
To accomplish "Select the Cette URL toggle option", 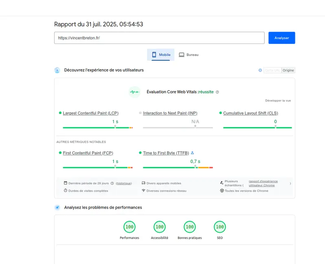I will coord(272,70).
